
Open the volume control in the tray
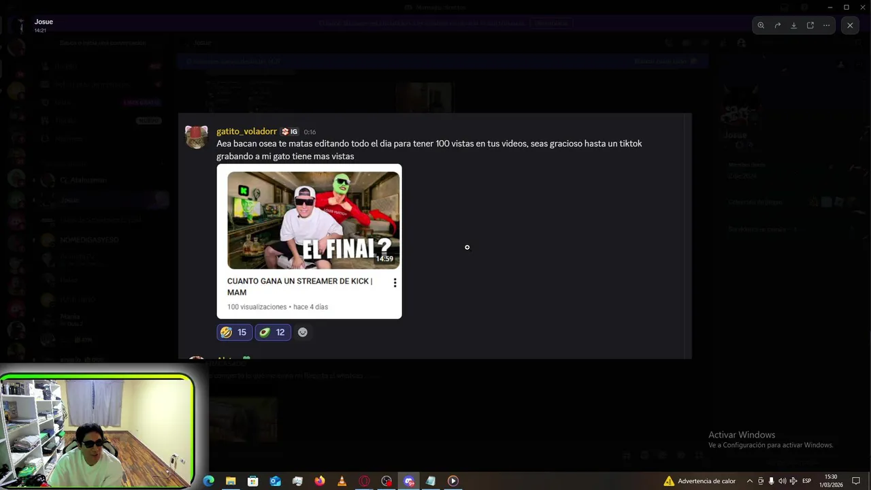pyautogui.click(x=783, y=481)
